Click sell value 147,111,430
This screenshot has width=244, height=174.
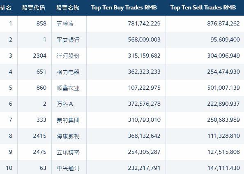223,168
